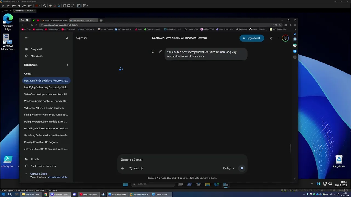Open chat Switching Fedora to Limine Bootloader
Viewport: 351px width, 197px height.
tap(46, 135)
